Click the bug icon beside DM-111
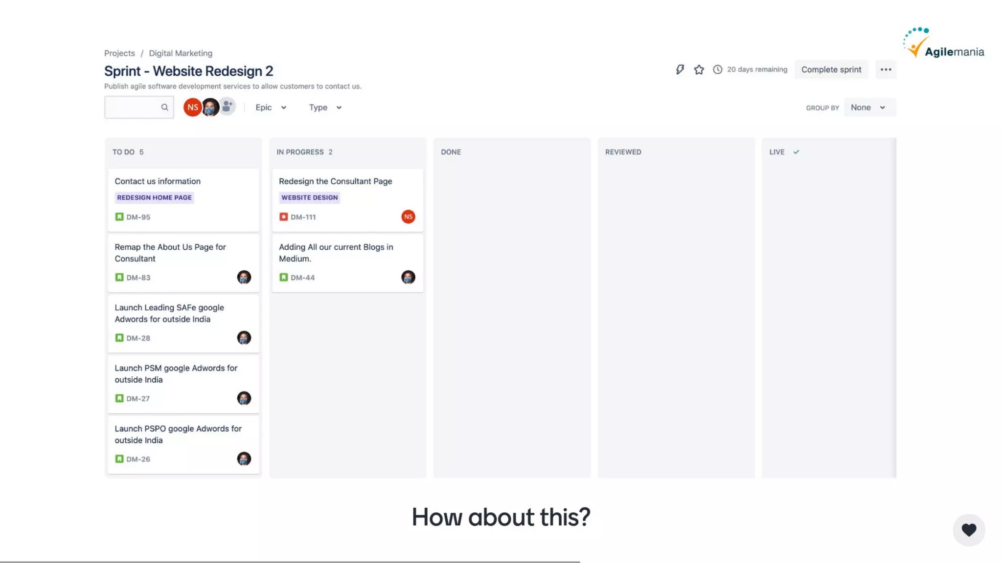This screenshot has width=1002, height=563. 283,217
